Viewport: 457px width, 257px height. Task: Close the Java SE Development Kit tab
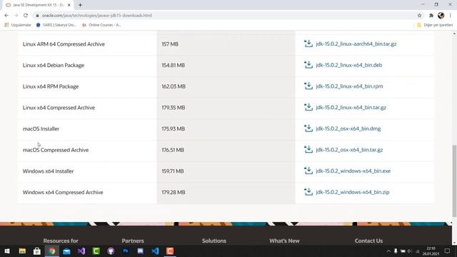(69, 5)
